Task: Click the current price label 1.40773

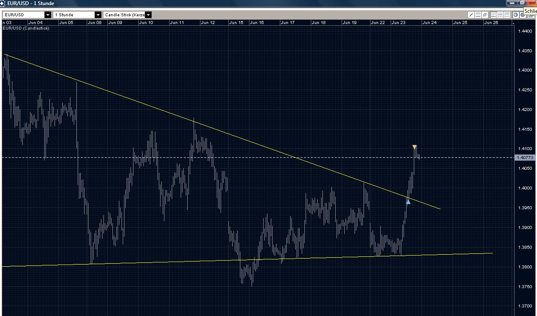Action: tap(525, 157)
